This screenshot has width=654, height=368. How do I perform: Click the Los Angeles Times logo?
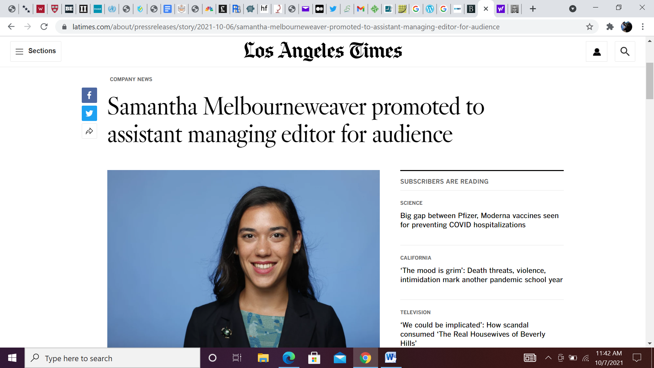click(323, 51)
